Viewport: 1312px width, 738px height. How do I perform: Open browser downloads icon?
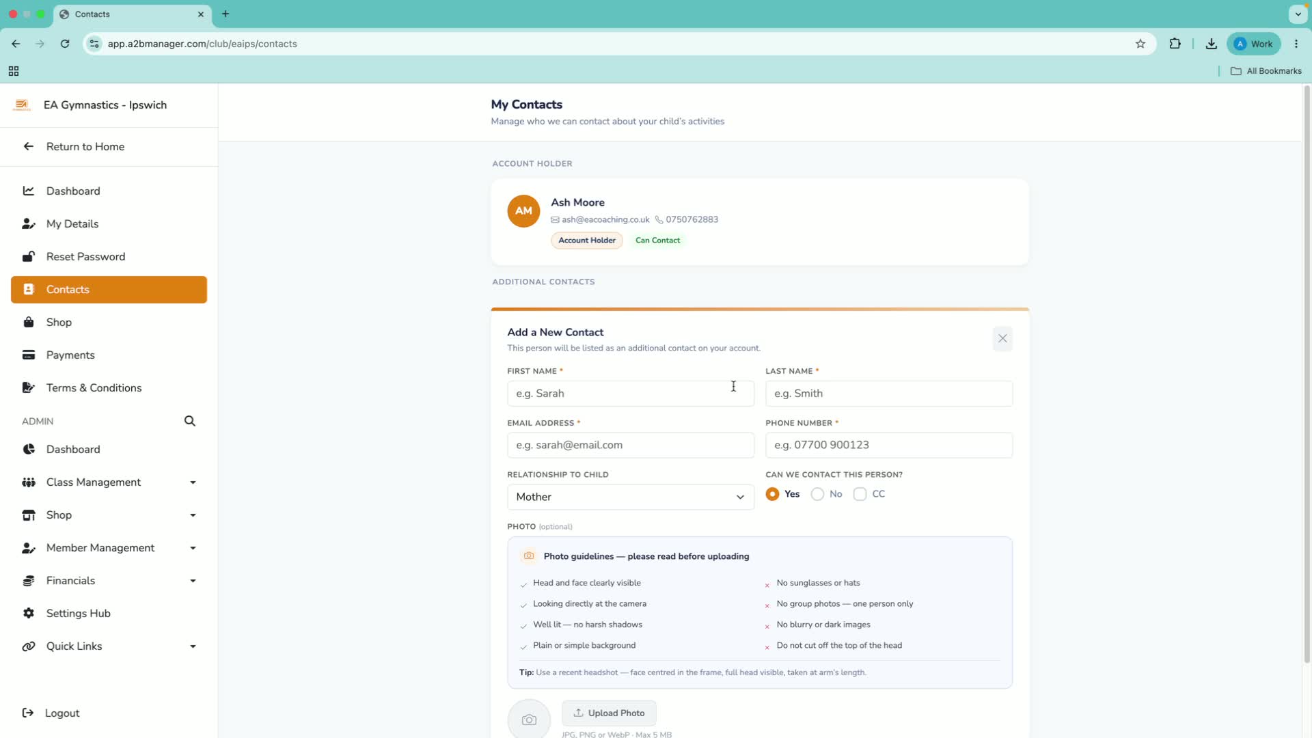(1212, 44)
